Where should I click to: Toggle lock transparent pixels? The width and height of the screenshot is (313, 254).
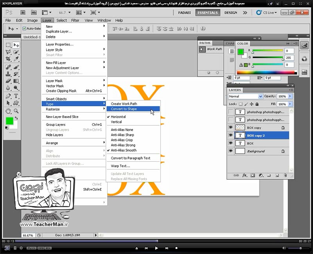tap(241, 104)
